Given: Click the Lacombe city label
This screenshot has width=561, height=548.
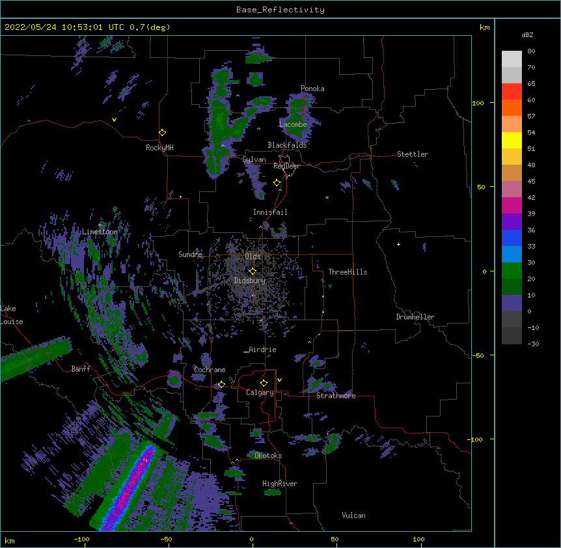Looking at the screenshot, I should coord(293,124).
